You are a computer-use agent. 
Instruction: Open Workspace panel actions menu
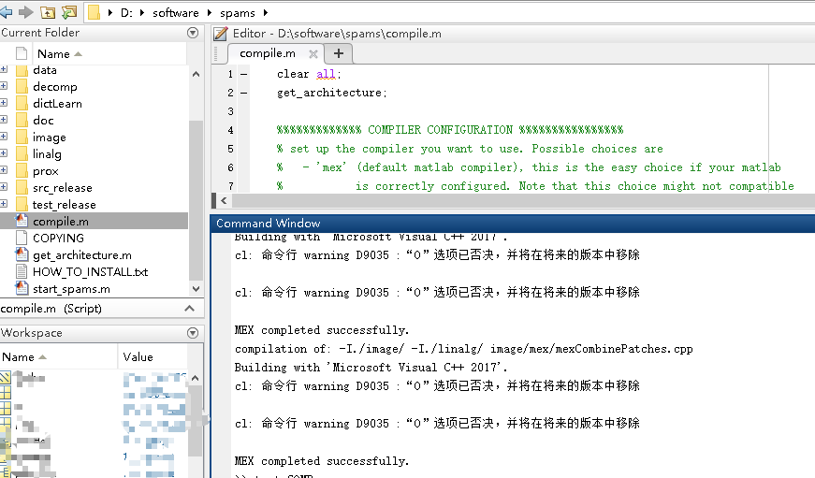[193, 333]
